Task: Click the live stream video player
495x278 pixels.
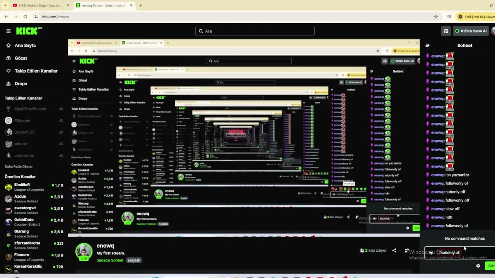Action: (244, 138)
